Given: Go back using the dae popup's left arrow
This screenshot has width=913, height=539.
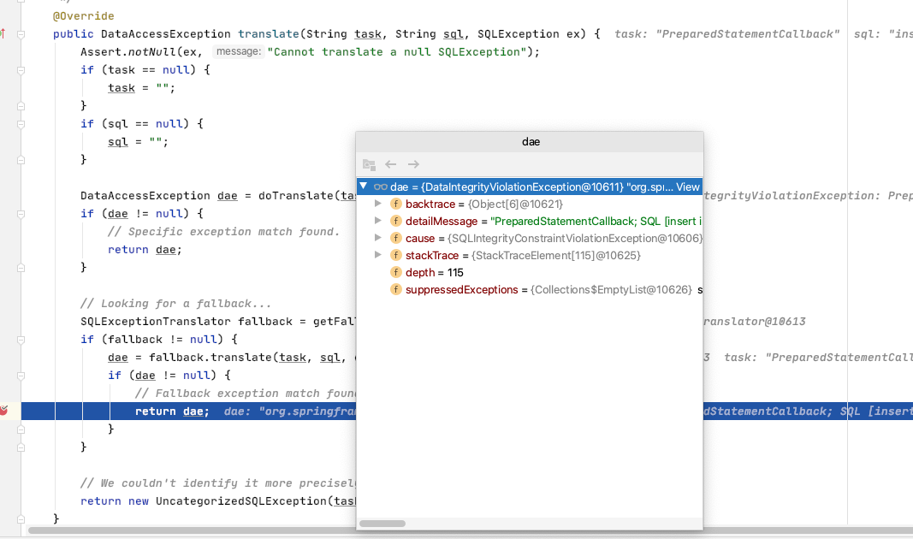Looking at the screenshot, I should tap(391, 165).
